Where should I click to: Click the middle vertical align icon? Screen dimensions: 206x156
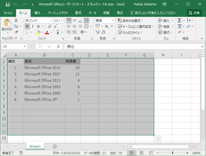point(75,20)
